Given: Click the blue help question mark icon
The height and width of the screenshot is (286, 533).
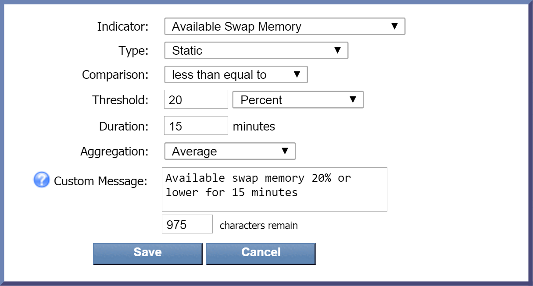Looking at the screenshot, I should [x=42, y=180].
